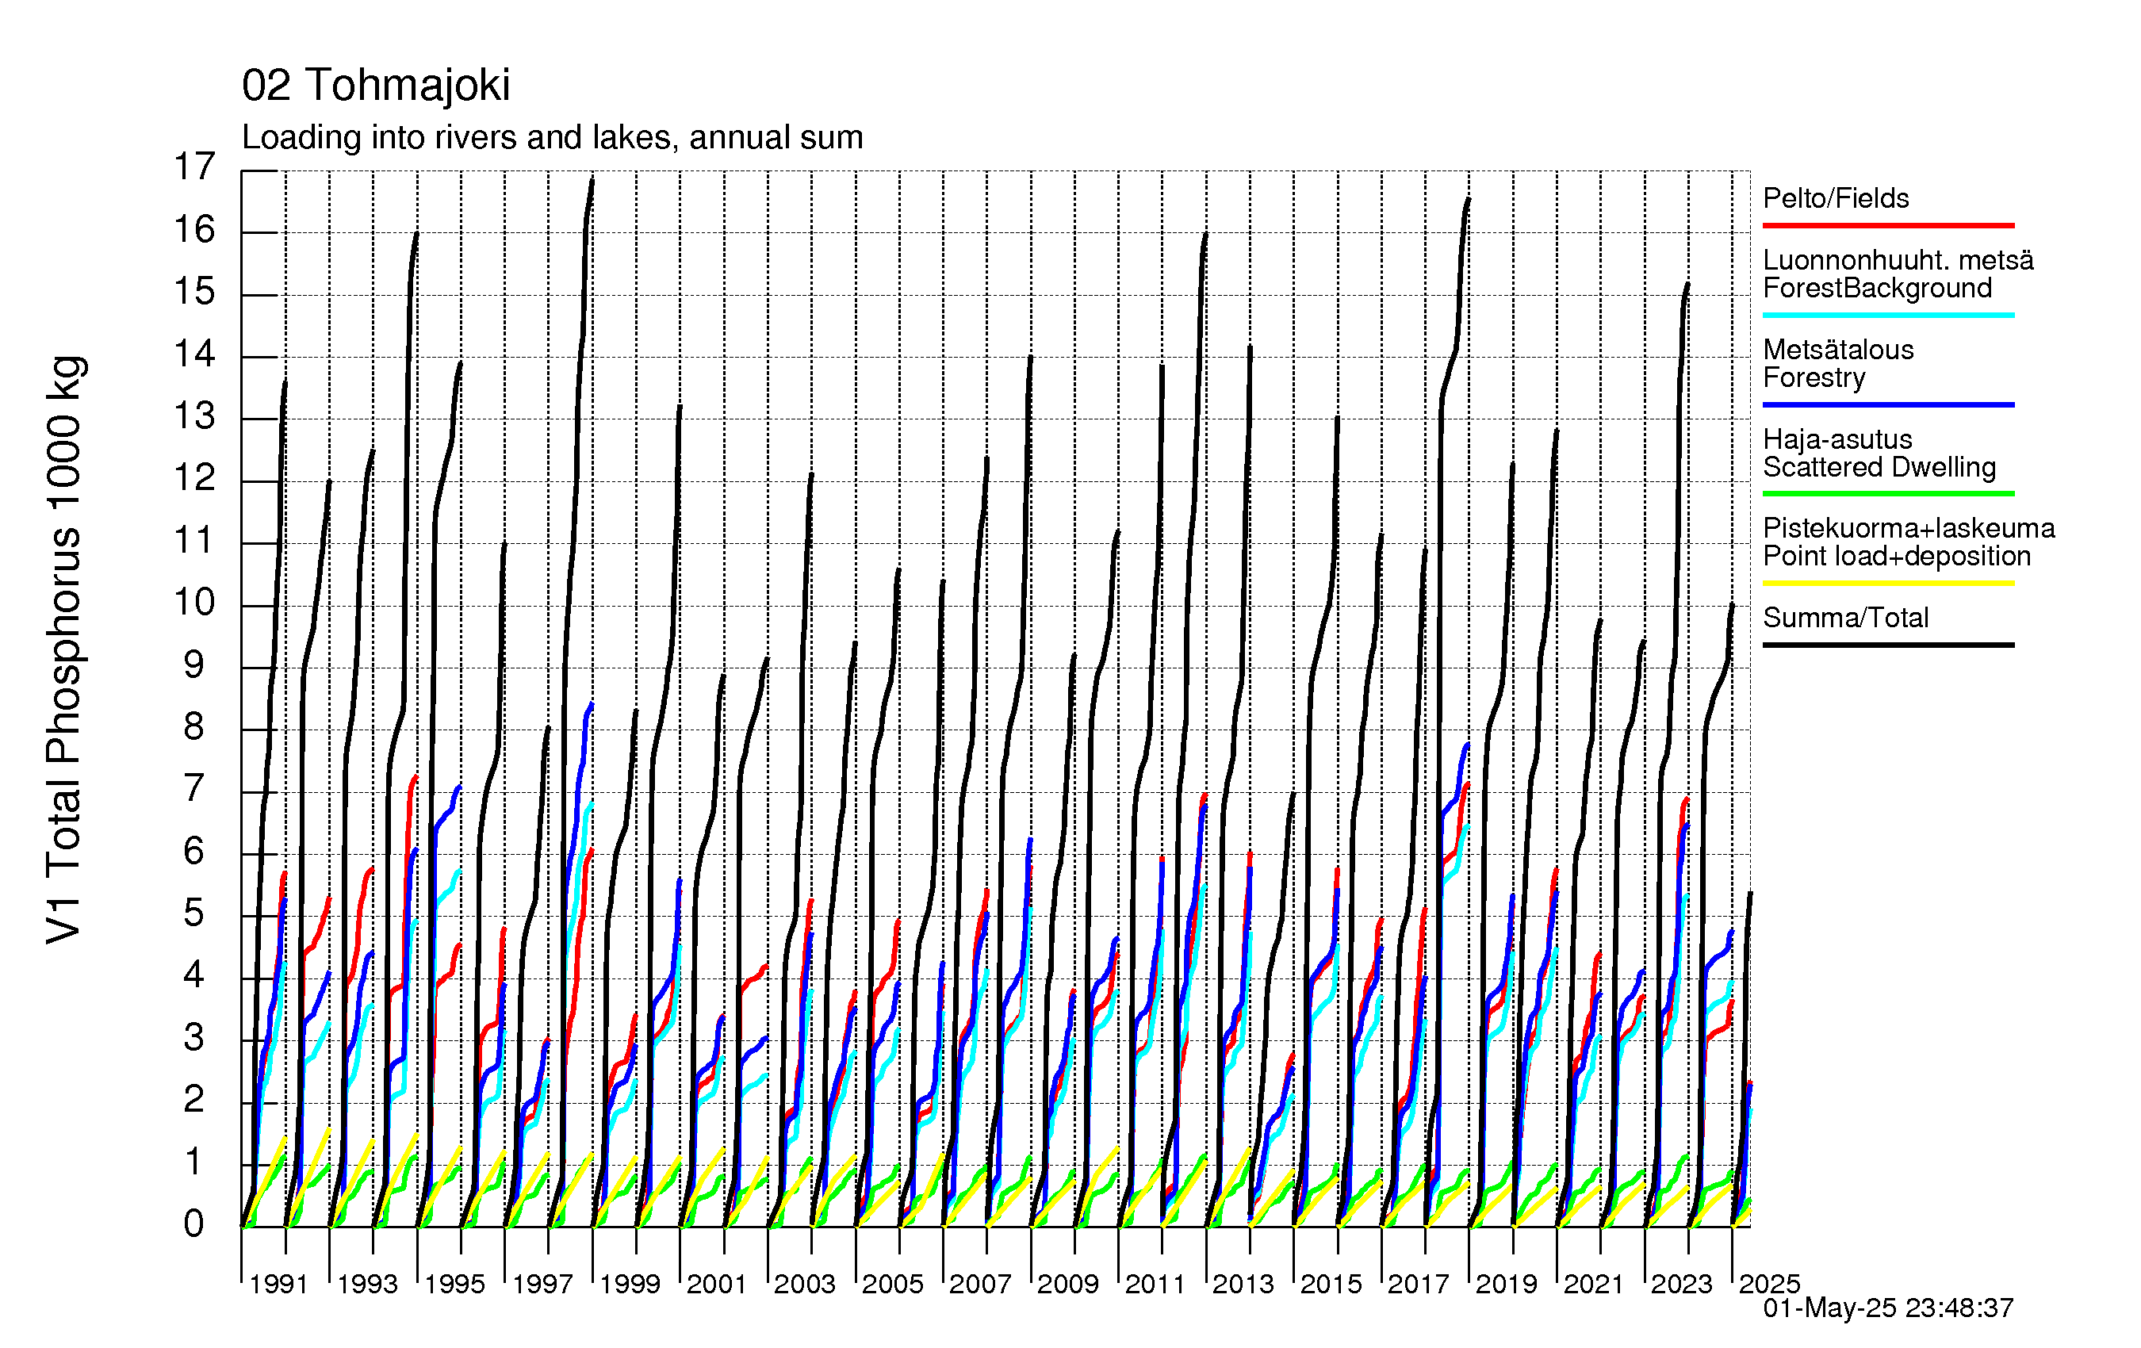Image resolution: width=2141 pixels, height=1348 pixels.
Task: Click the x-axis year label 2013
Action: 1243,1284
